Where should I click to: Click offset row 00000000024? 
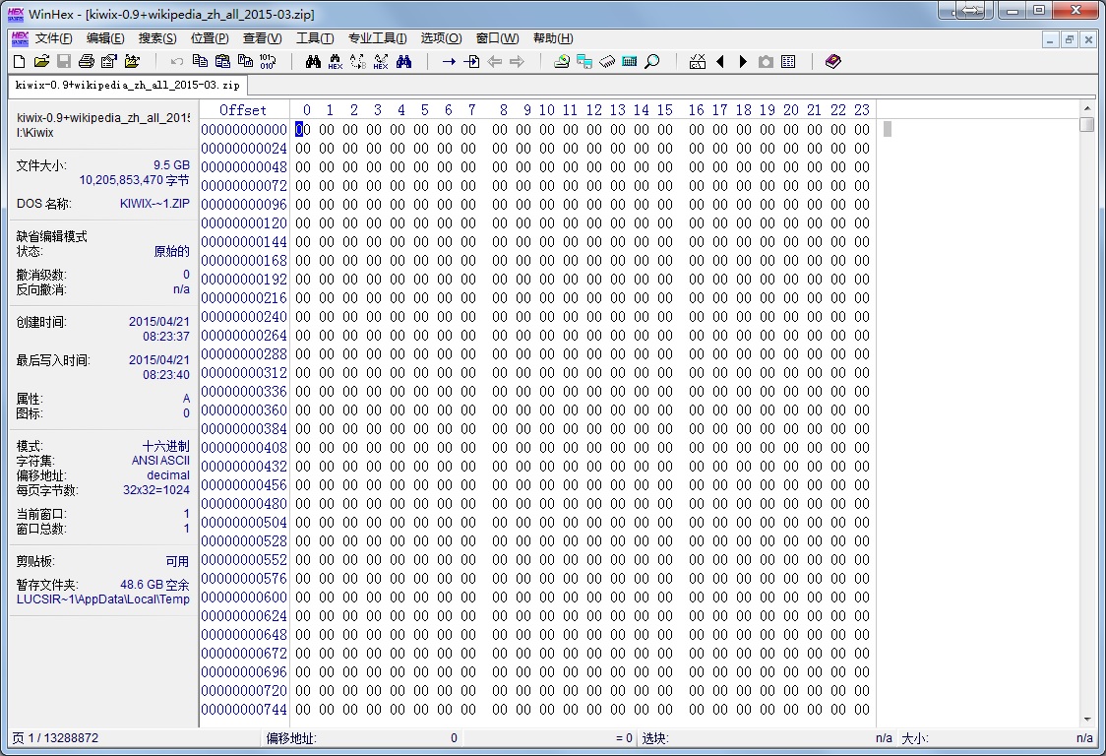(244, 149)
